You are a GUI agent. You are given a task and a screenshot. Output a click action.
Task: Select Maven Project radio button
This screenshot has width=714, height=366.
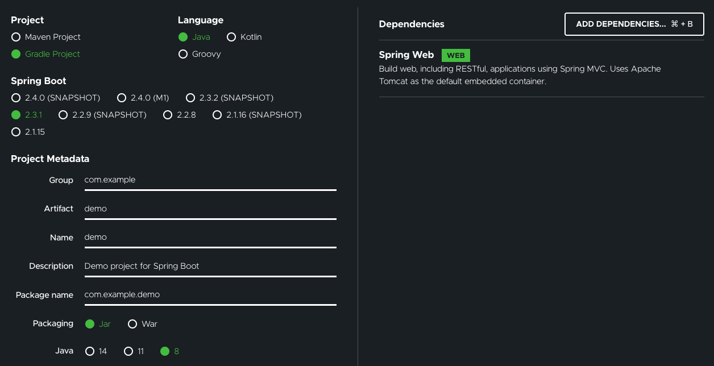click(46, 37)
